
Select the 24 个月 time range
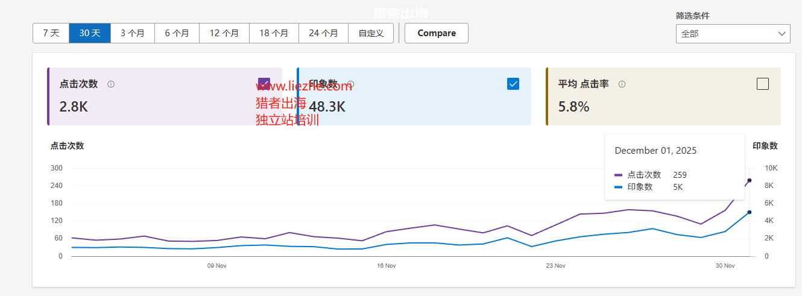click(x=324, y=33)
